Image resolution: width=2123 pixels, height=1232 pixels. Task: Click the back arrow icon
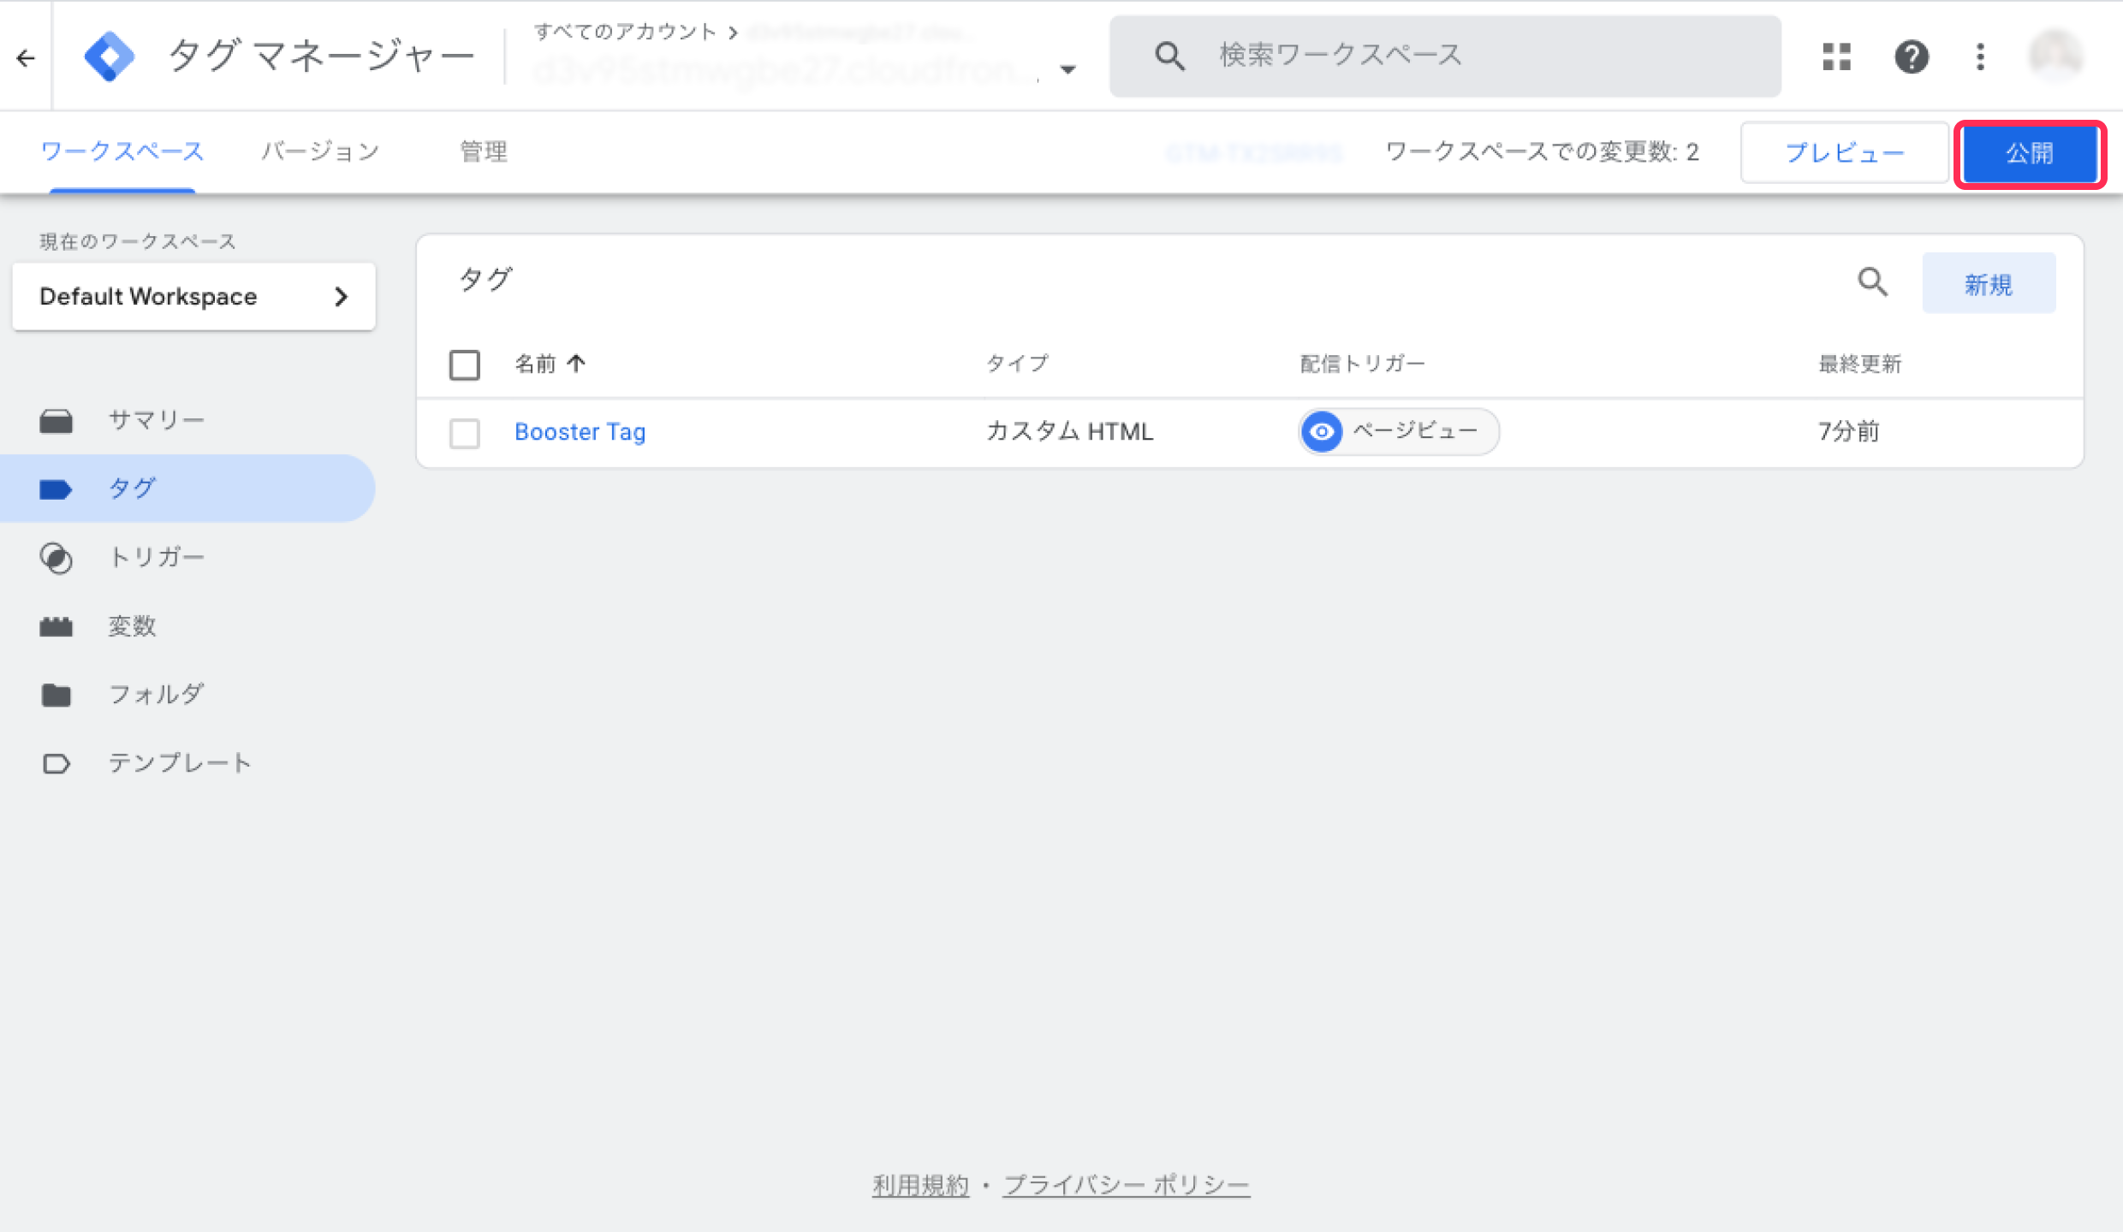point(26,57)
